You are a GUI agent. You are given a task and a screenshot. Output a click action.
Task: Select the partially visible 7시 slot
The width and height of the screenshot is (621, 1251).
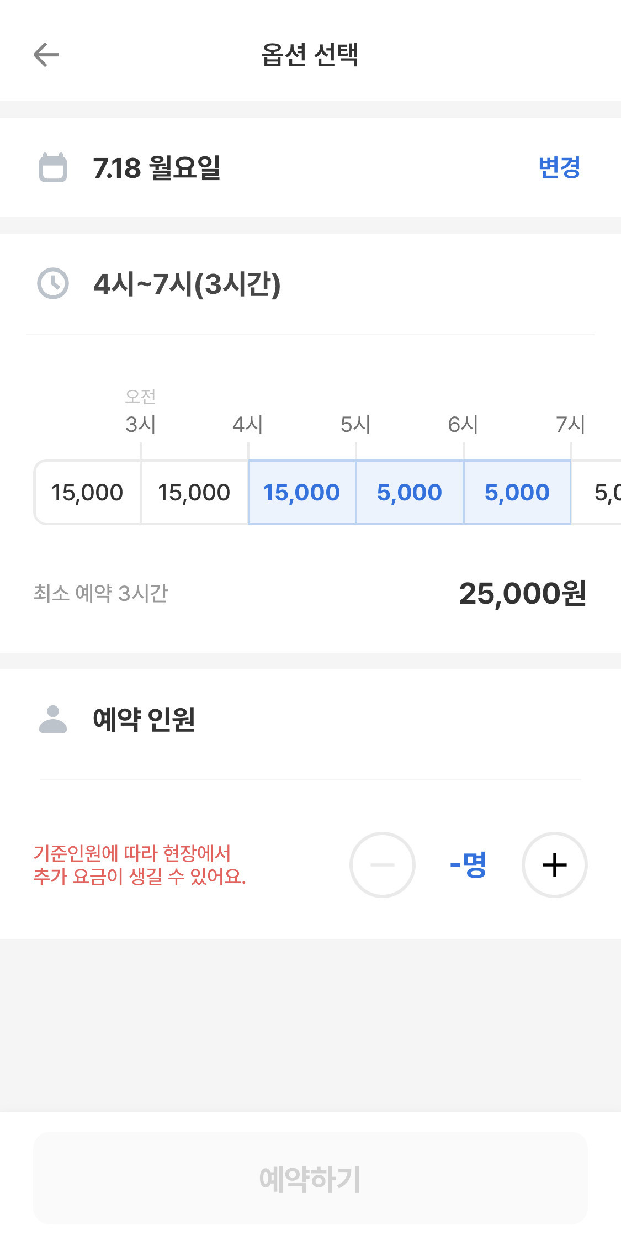[597, 492]
